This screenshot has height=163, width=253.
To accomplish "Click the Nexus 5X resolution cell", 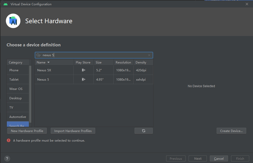I will click(x=123, y=70).
